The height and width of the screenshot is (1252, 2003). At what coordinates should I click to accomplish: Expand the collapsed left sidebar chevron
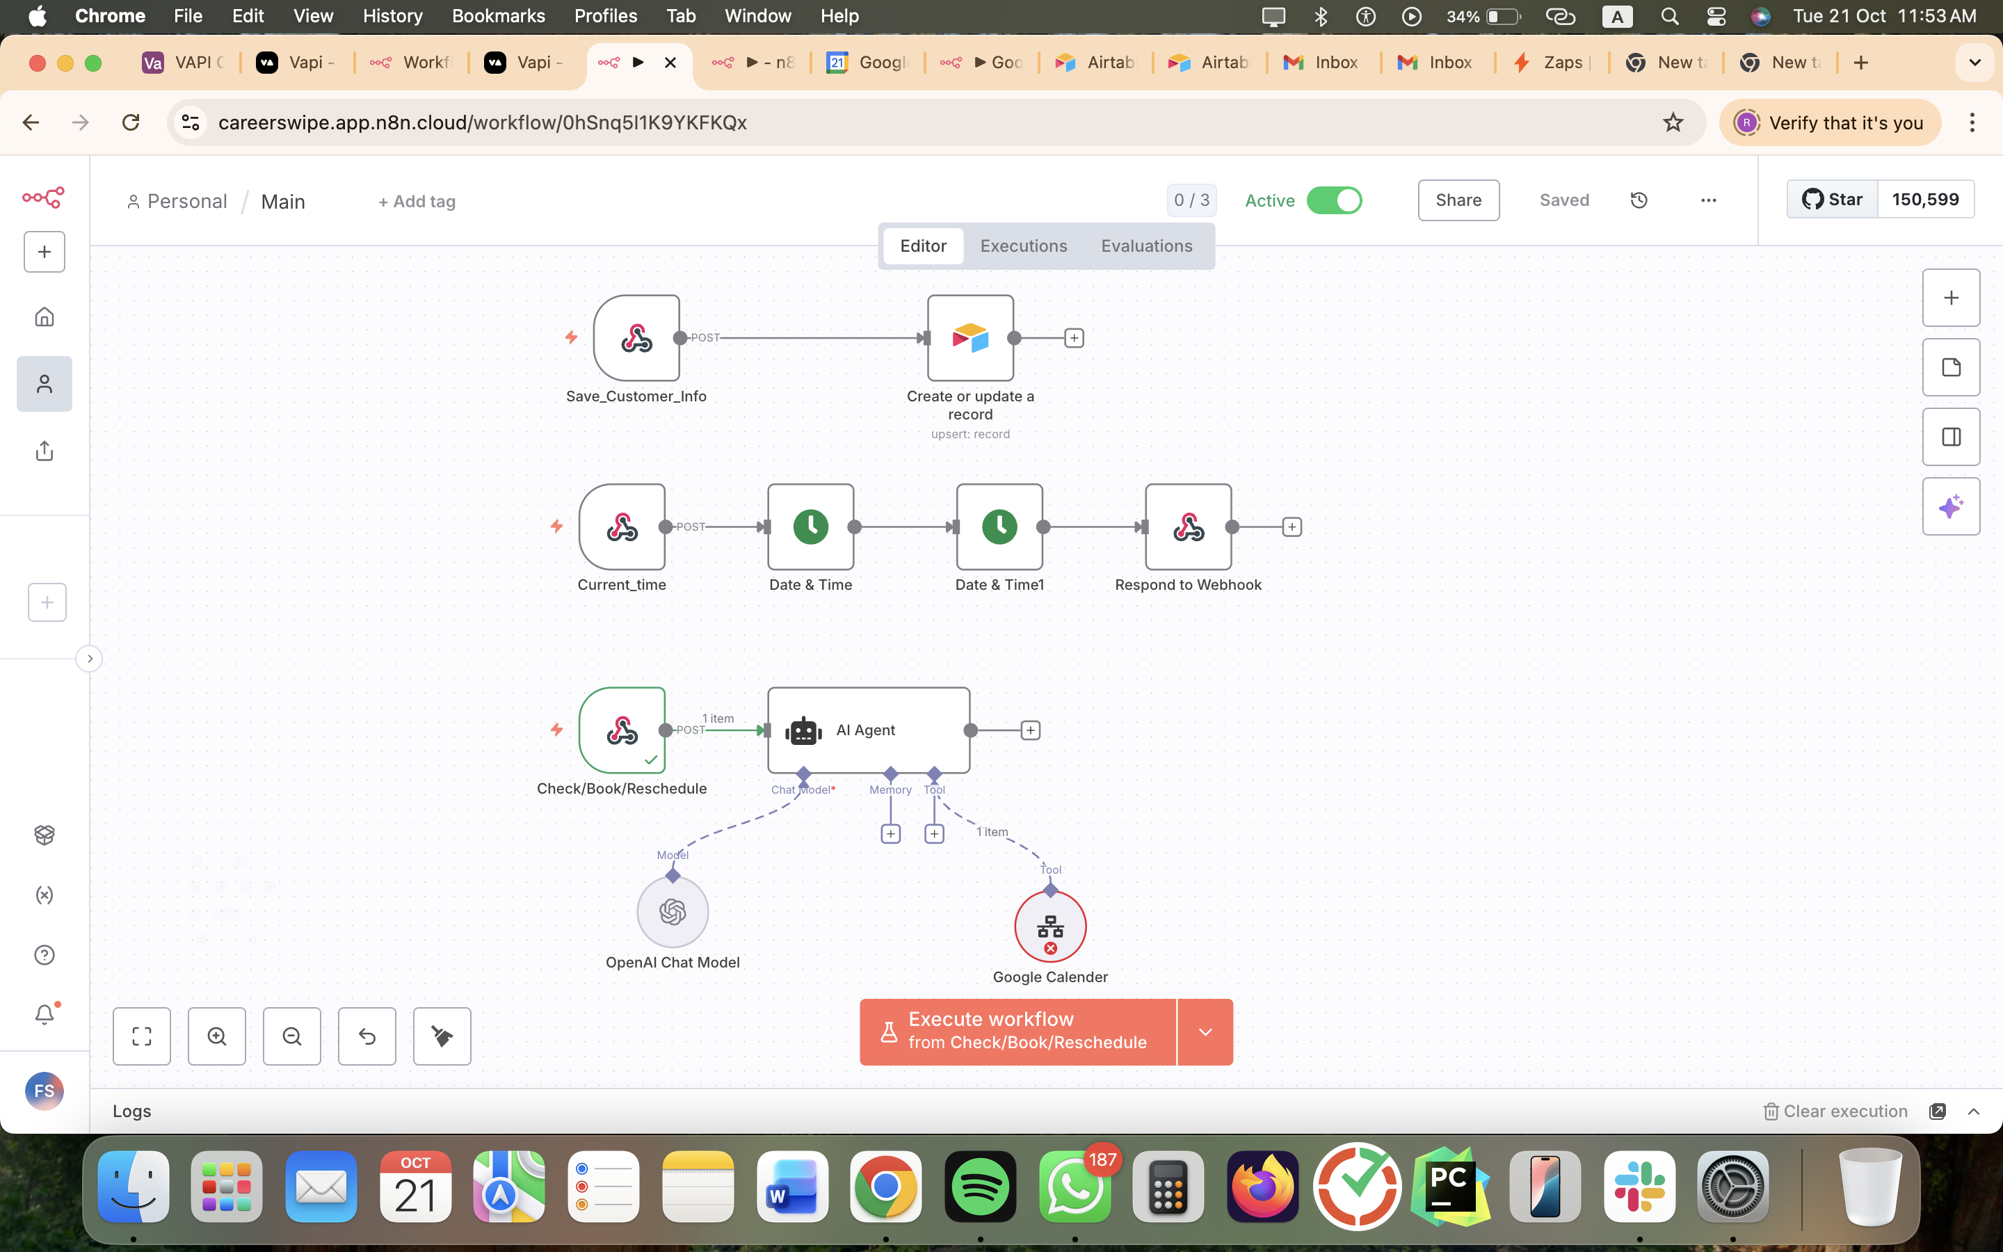tap(90, 659)
